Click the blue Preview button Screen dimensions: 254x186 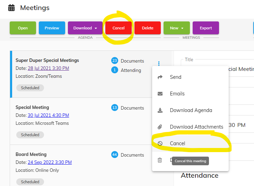tap(52, 28)
